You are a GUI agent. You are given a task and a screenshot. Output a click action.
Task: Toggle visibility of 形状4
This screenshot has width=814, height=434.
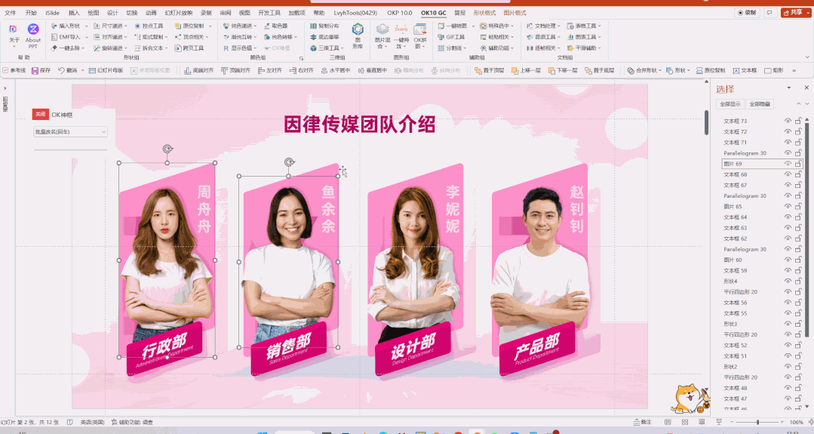click(x=788, y=282)
